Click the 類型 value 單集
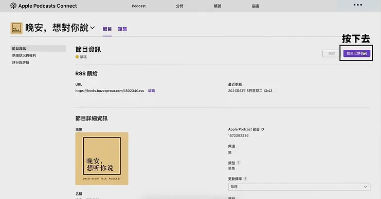Viewport: 381px width, 199px height. pyautogui.click(x=231, y=168)
